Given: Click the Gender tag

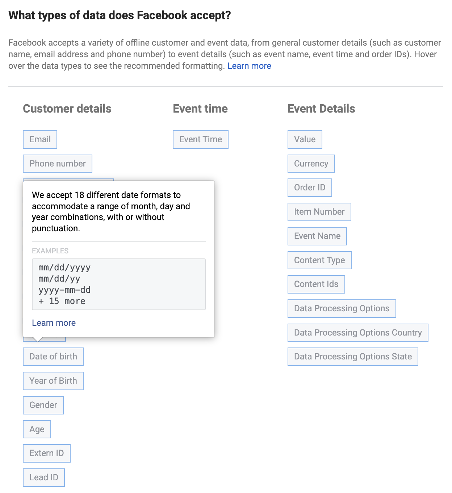Looking at the screenshot, I should [43, 405].
